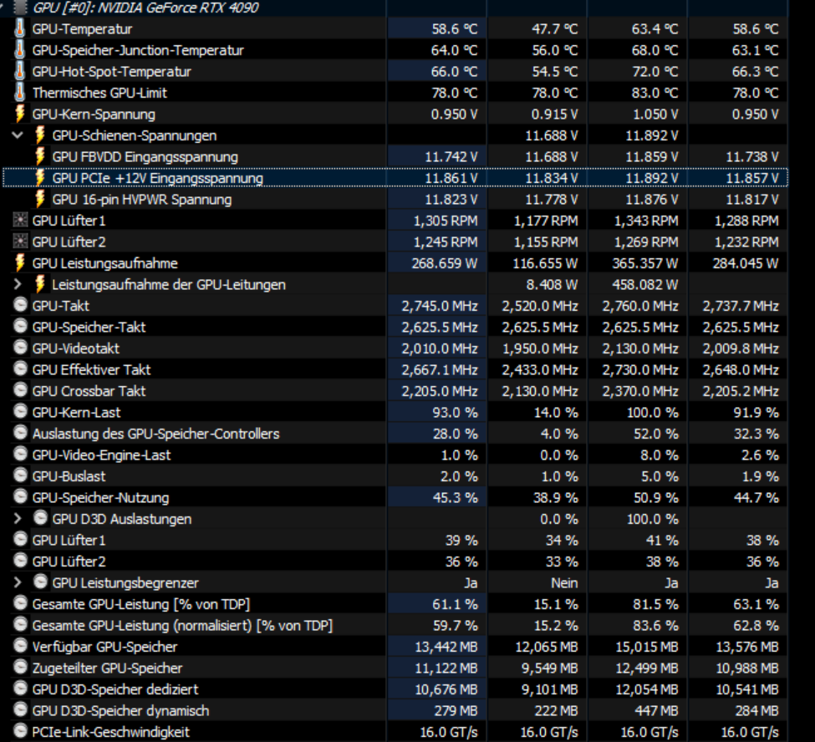Click the chip icon of the NVIDIA GeForce RTX 4090 header

click(20, 8)
